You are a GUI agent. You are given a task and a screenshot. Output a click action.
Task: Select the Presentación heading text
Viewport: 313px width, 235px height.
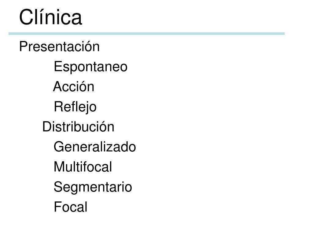(59, 47)
